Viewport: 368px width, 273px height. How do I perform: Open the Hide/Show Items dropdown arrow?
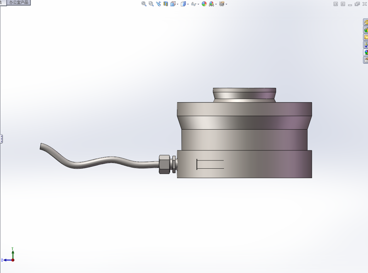(x=198, y=4)
